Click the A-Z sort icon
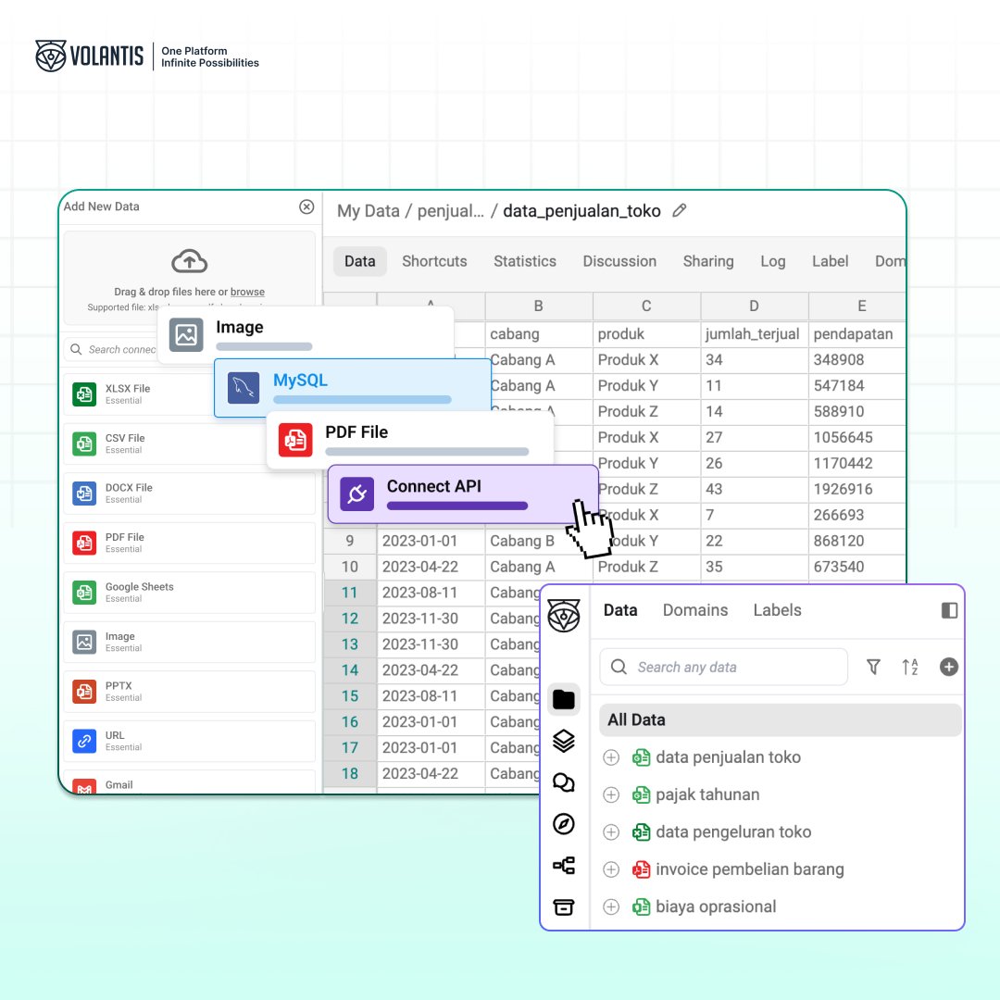Viewport: 1000px width, 1000px height. click(x=910, y=667)
